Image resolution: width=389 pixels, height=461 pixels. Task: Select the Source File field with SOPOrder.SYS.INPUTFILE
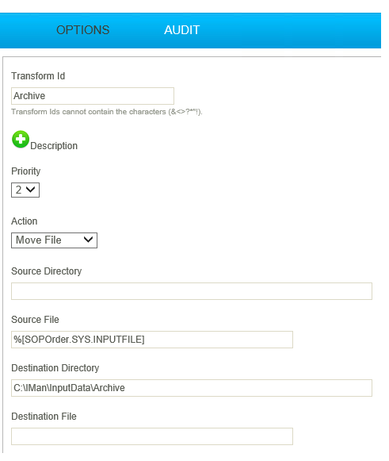pos(152,340)
